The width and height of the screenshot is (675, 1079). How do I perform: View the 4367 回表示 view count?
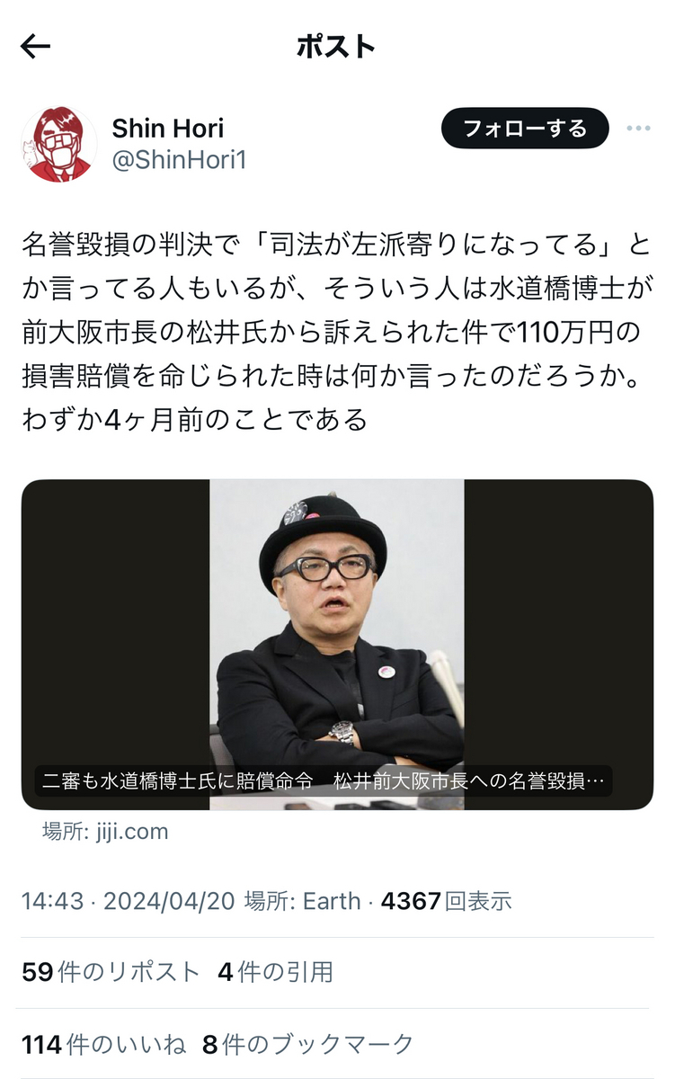click(446, 901)
